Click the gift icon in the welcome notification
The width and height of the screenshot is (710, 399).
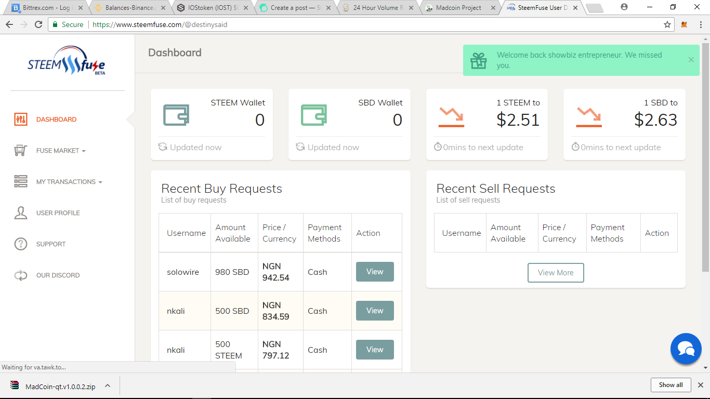click(479, 61)
